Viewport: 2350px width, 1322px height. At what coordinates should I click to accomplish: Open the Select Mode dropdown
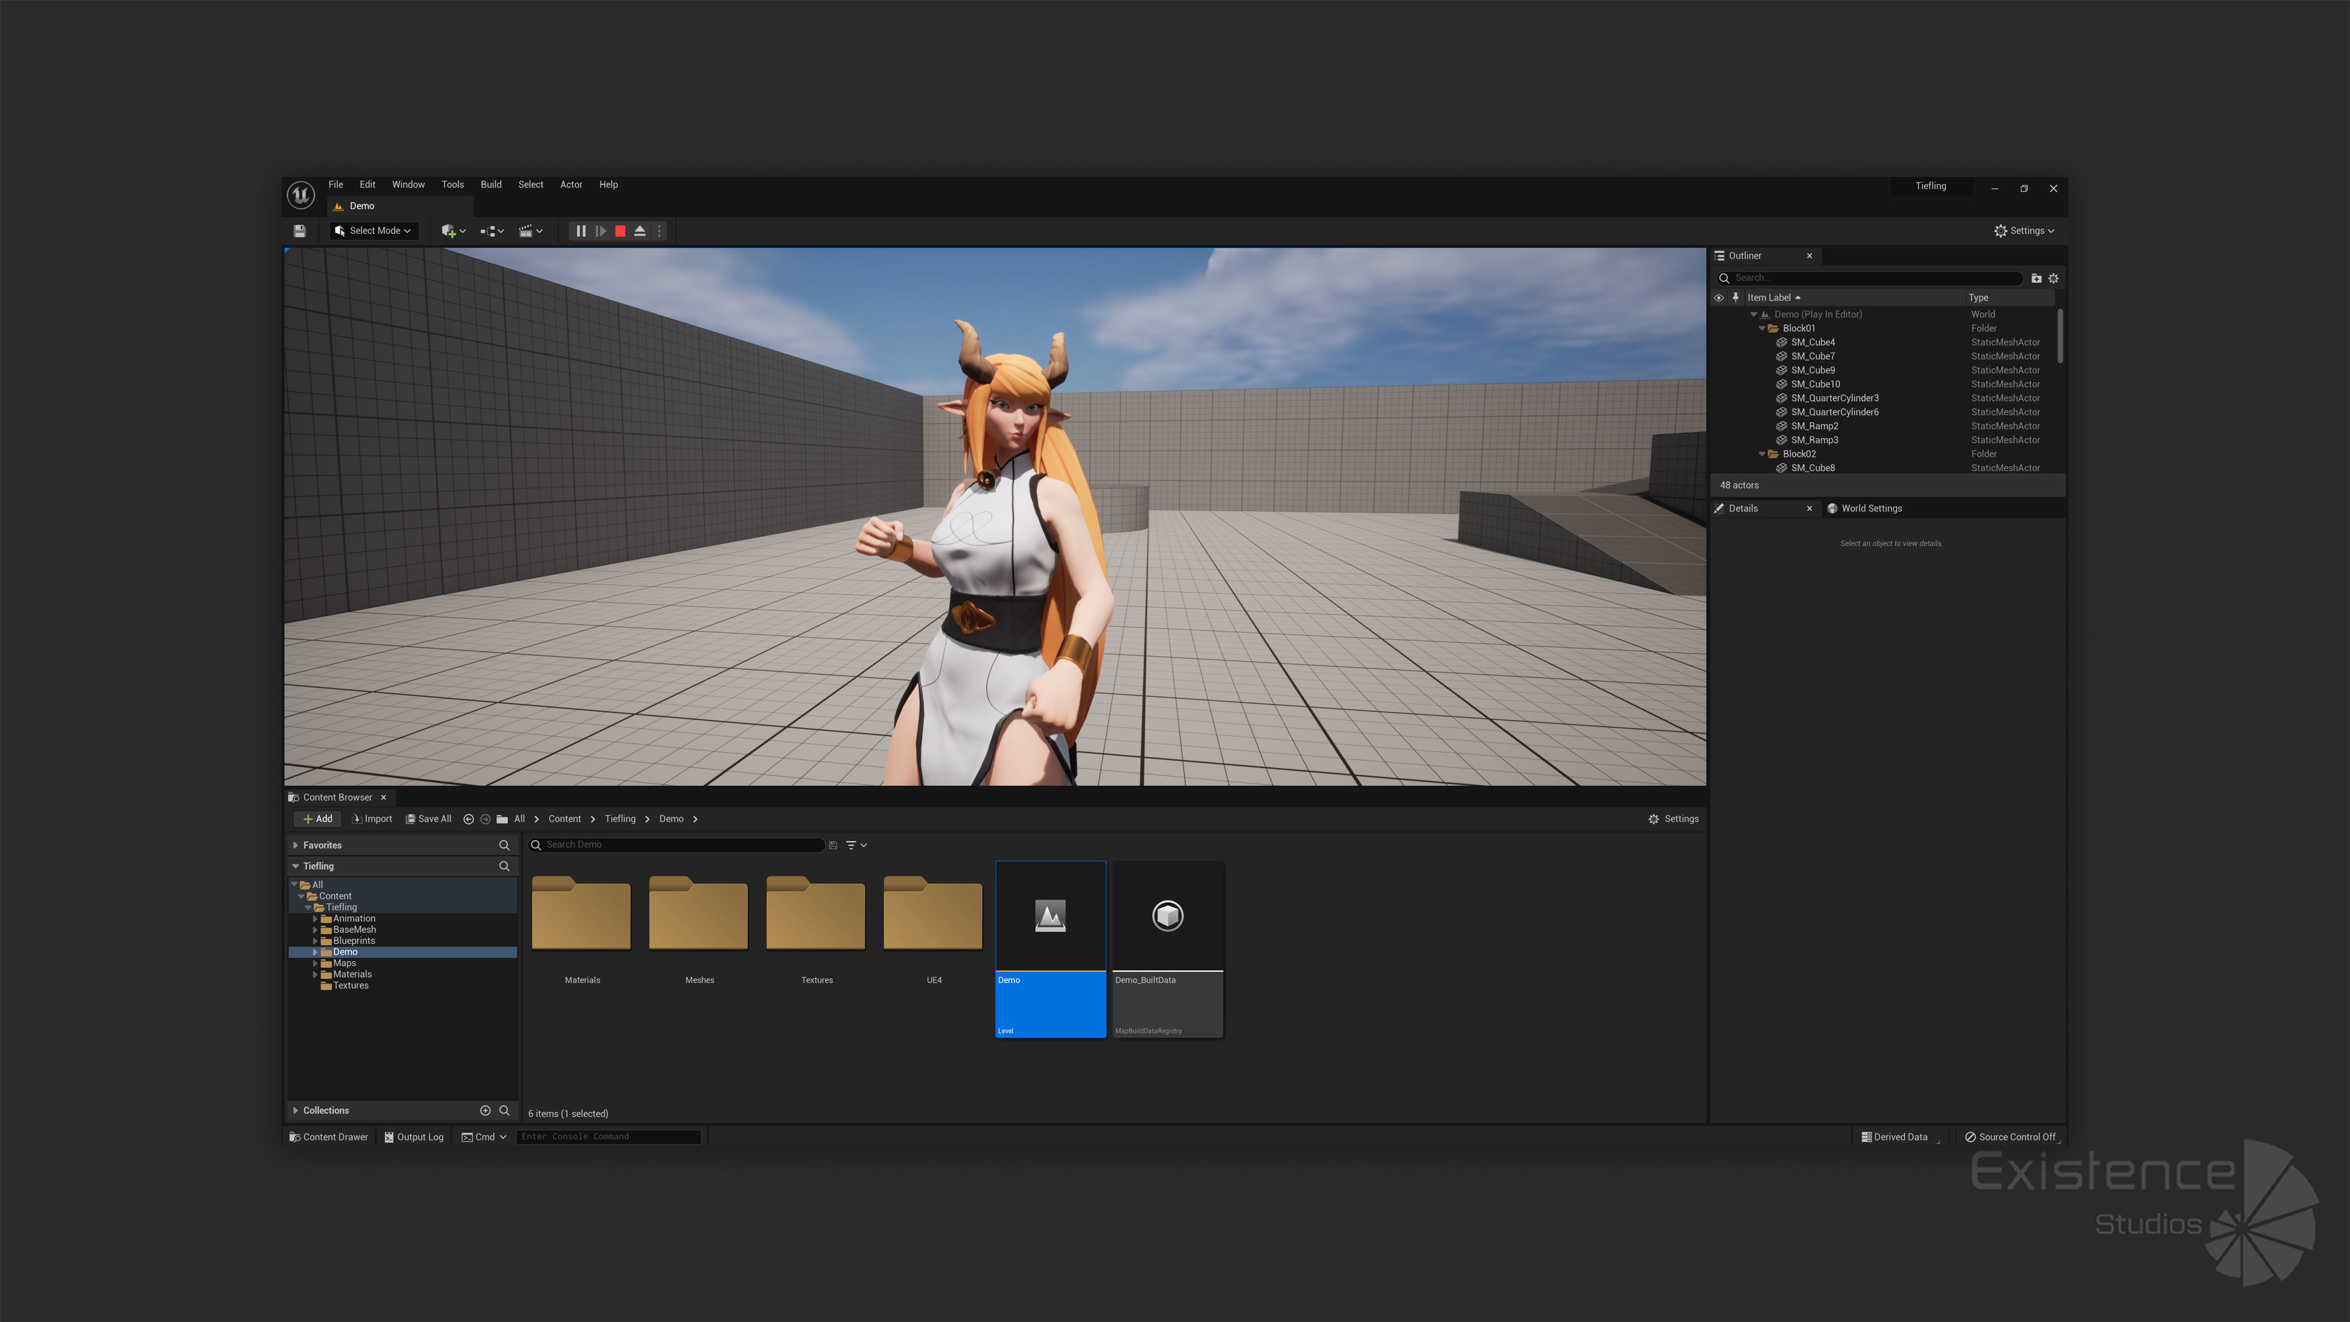coord(374,231)
